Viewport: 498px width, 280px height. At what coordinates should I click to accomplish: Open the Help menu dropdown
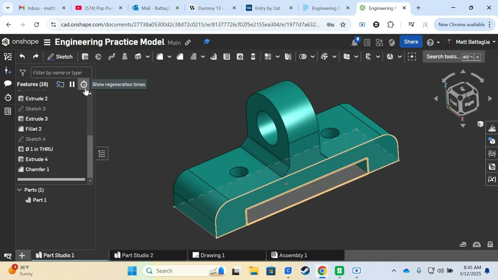(x=433, y=42)
